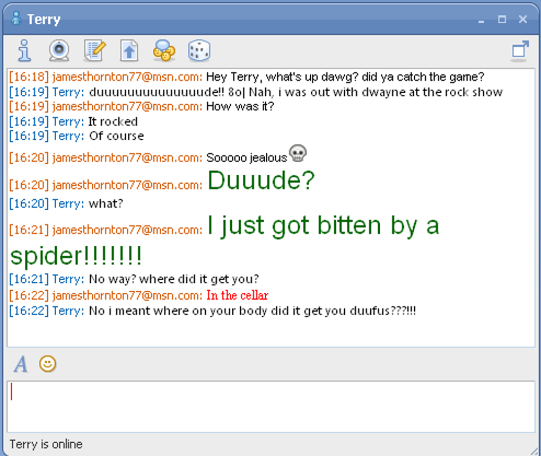Pop out the chat window icon

pos(520,51)
